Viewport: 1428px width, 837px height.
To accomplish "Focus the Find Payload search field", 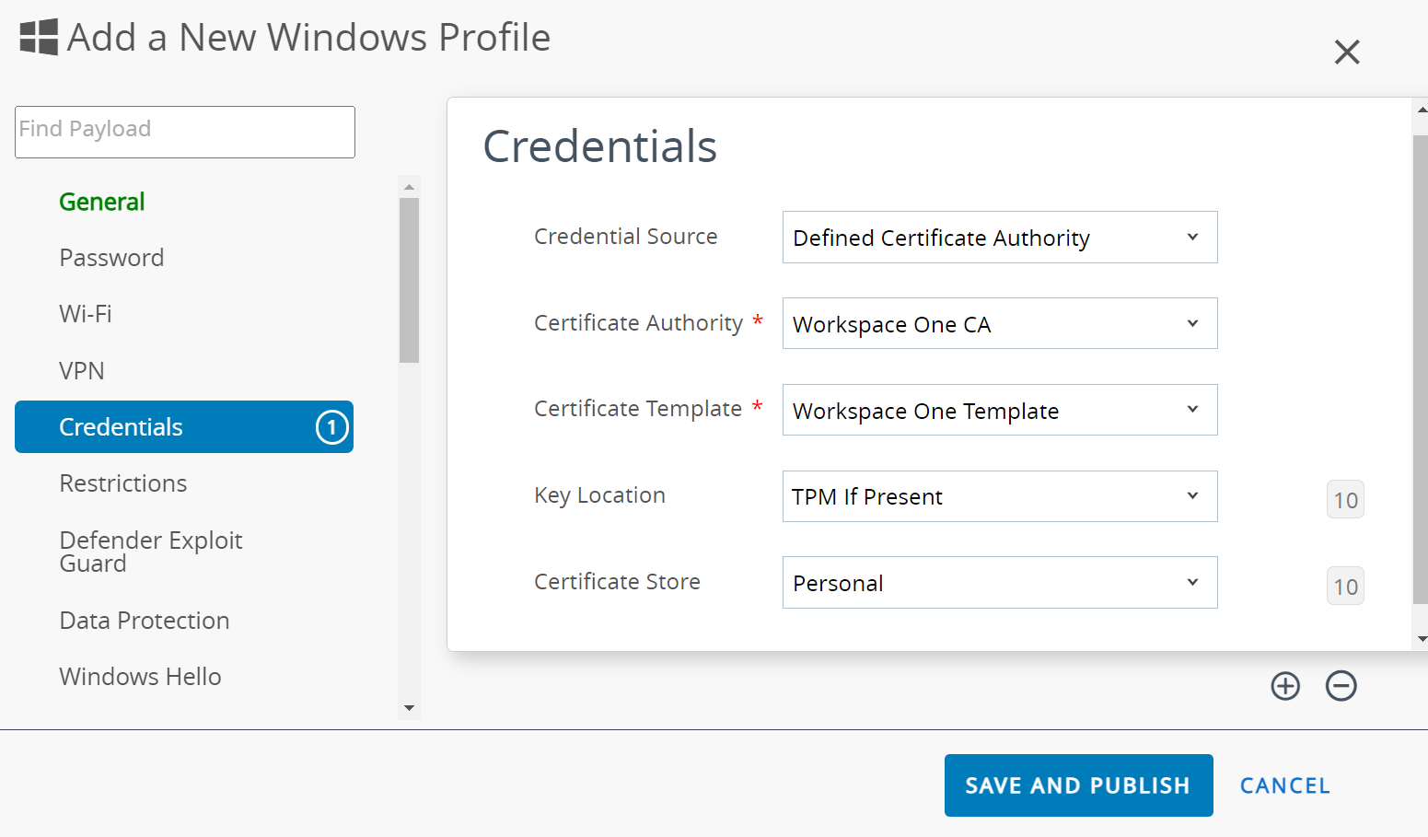I will coord(185,132).
